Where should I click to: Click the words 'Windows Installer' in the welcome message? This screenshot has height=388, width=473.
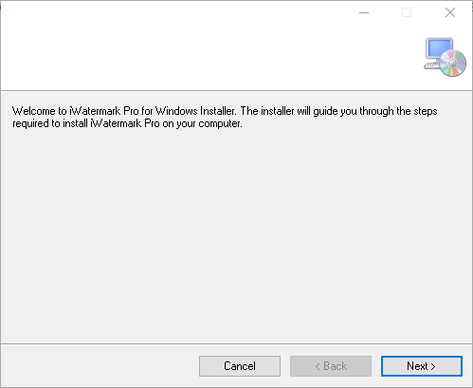point(195,111)
